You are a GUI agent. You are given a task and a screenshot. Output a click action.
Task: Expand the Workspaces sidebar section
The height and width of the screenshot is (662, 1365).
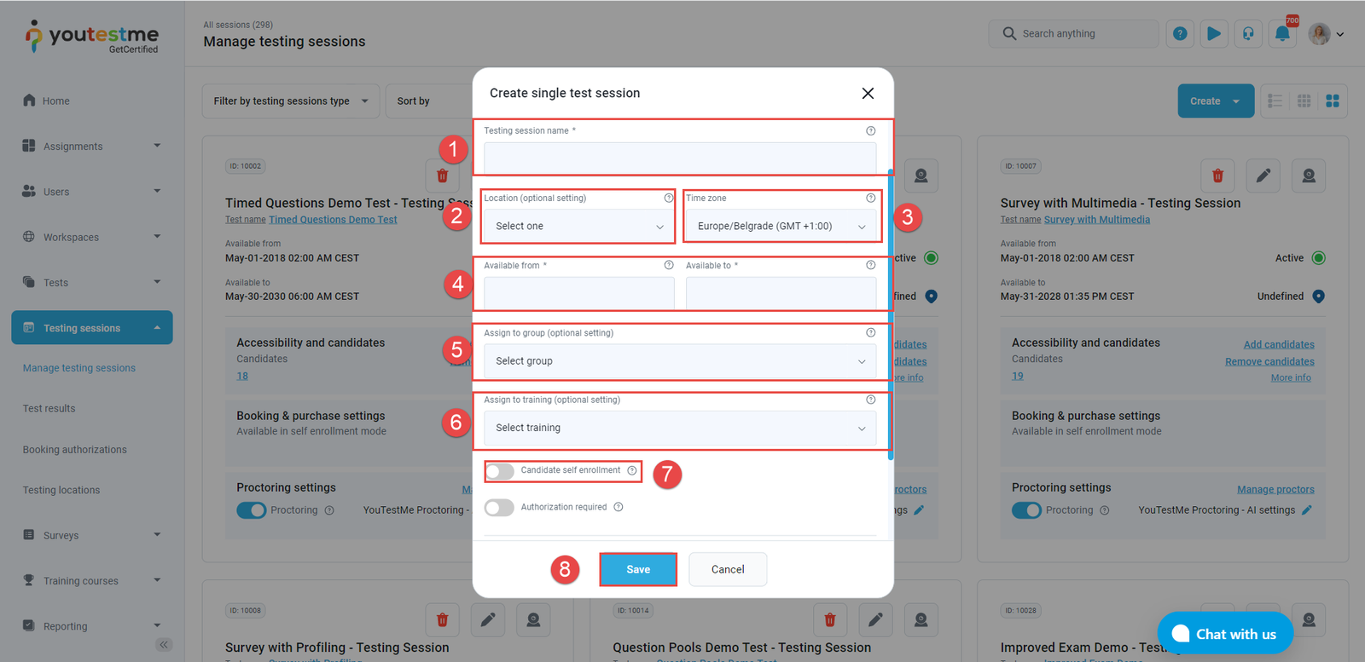click(x=92, y=237)
